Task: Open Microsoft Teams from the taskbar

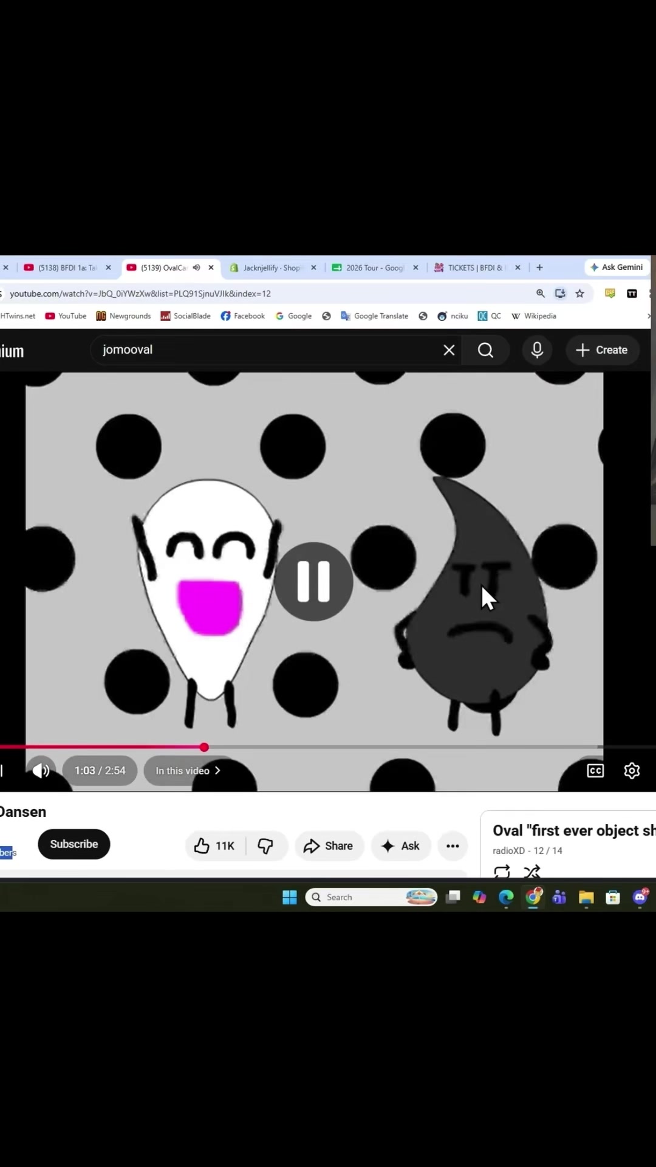Action: (x=559, y=897)
